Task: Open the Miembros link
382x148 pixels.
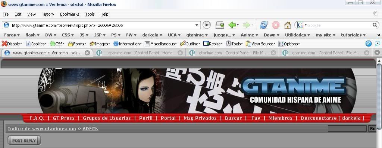Action: tap(280, 118)
